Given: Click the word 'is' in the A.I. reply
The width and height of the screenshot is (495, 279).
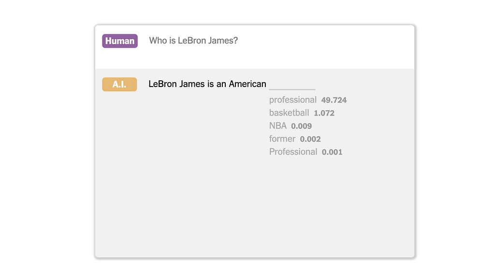Looking at the screenshot, I should tap(211, 84).
